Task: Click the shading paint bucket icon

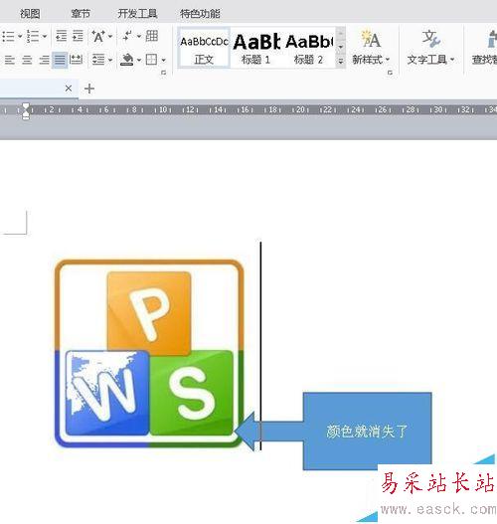Action: pyautogui.click(x=127, y=60)
